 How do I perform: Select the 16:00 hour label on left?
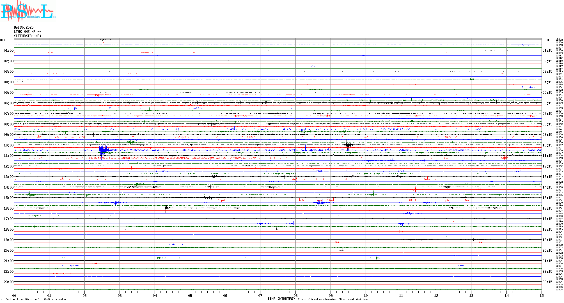[8, 208]
